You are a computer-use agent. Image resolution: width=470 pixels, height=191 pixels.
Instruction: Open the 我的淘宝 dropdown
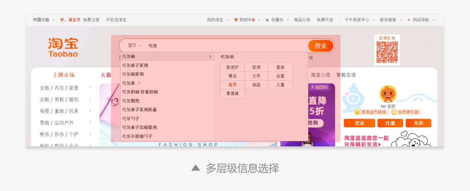[x=228, y=20]
